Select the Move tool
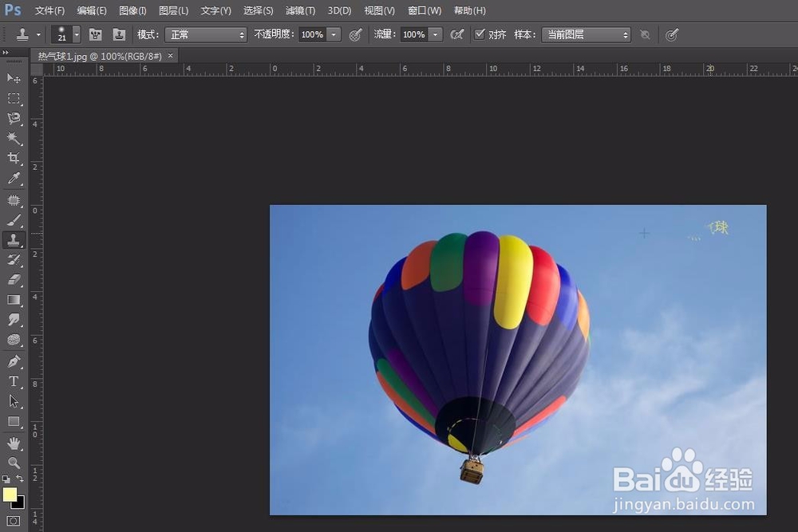The width and height of the screenshot is (798, 532). click(x=14, y=78)
